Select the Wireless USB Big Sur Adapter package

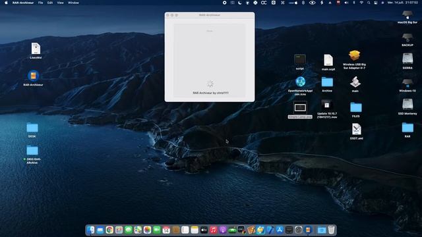tap(354, 55)
